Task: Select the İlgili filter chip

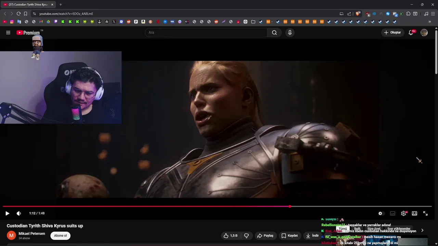Action: (357, 229)
